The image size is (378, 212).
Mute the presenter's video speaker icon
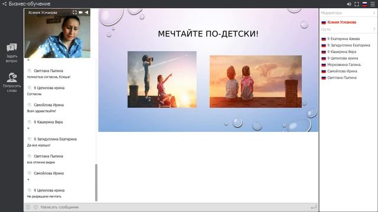coord(86,12)
